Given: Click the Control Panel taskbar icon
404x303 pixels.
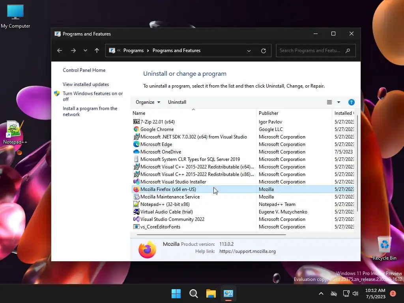Looking at the screenshot, I should (x=228, y=294).
